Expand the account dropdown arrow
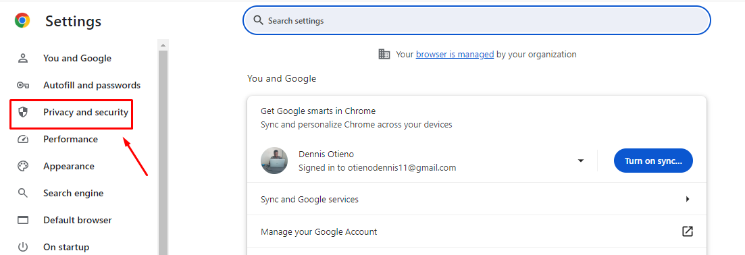Viewport: 745px width, 255px height. (581, 161)
